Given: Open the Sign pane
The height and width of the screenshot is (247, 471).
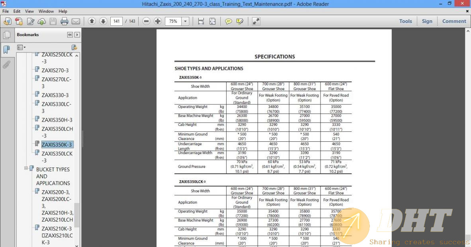Looking at the screenshot, I should [x=427, y=21].
